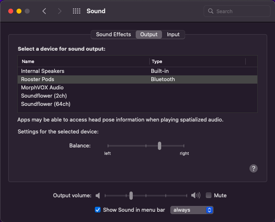This screenshot has height=222, width=275.
Task: Select Internal Speakers output device
Action: [x=43, y=71]
